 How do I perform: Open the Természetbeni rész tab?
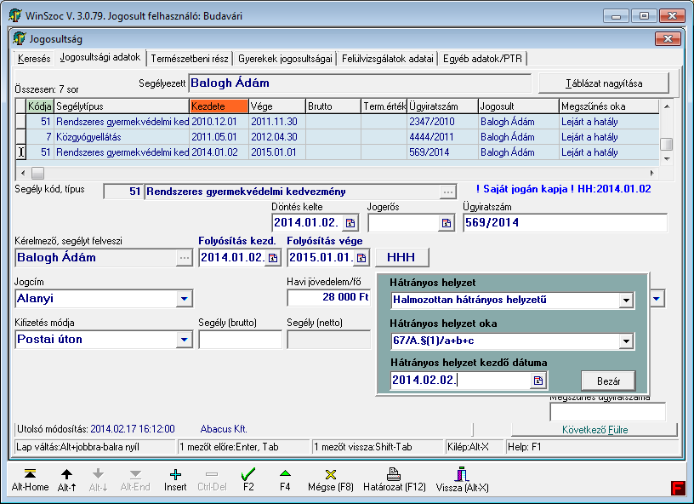(190, 59)
